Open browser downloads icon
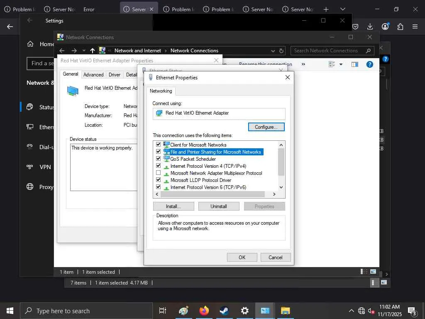Screen dimensions: 425x319 pyautogui.click(x=370, y=27)
